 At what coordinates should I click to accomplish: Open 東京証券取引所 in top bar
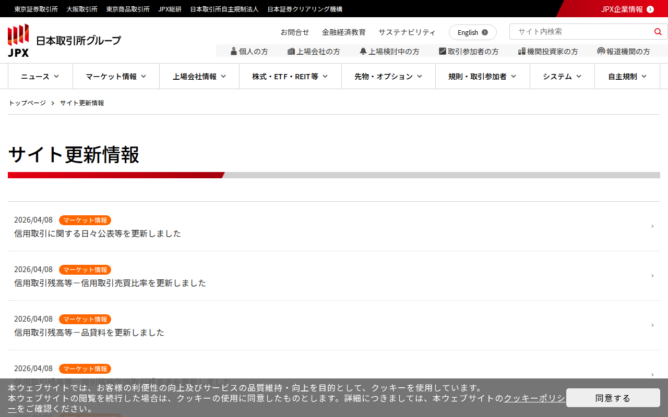click(x=36, y=9)
